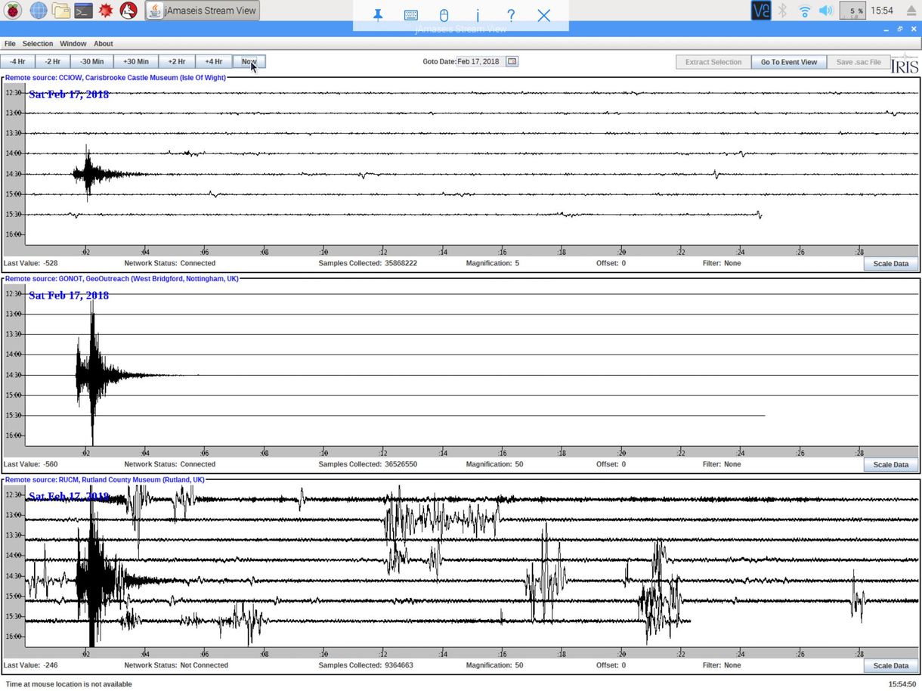The image size is (922, 691).
Task: Step back using -30 Min
Action: (92, 62)
